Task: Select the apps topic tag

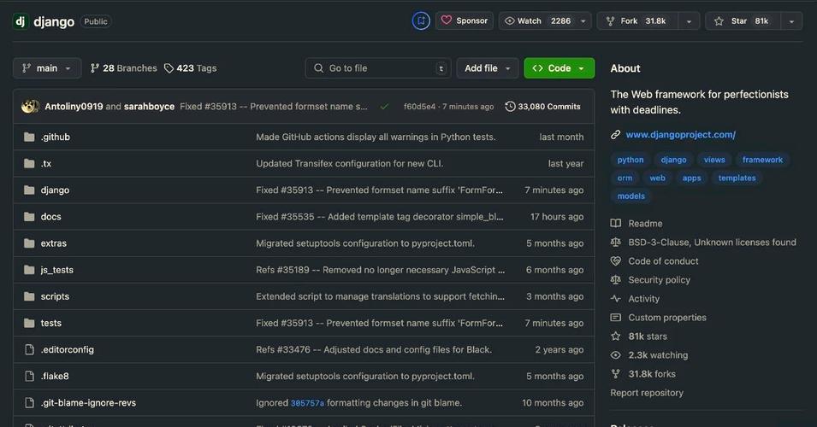Action: [691, 178]
